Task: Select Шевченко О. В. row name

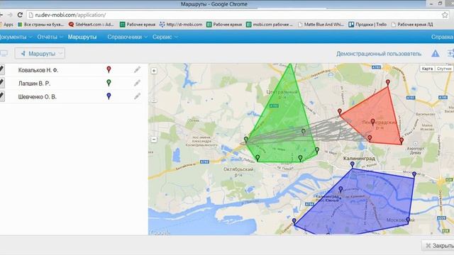Action: [x=38, y=97]
